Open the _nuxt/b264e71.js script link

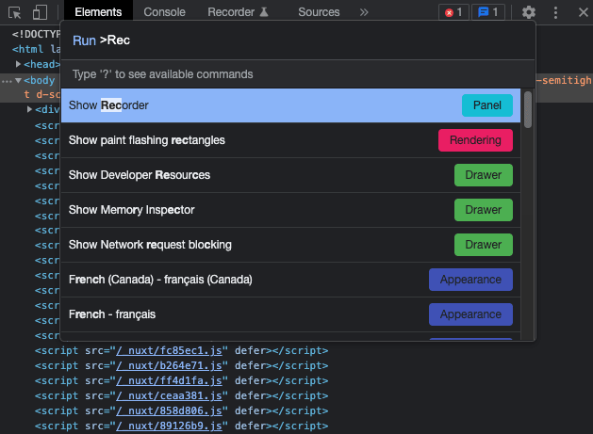(169, 366)
